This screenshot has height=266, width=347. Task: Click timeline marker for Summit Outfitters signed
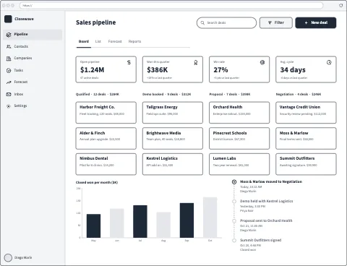234,241
